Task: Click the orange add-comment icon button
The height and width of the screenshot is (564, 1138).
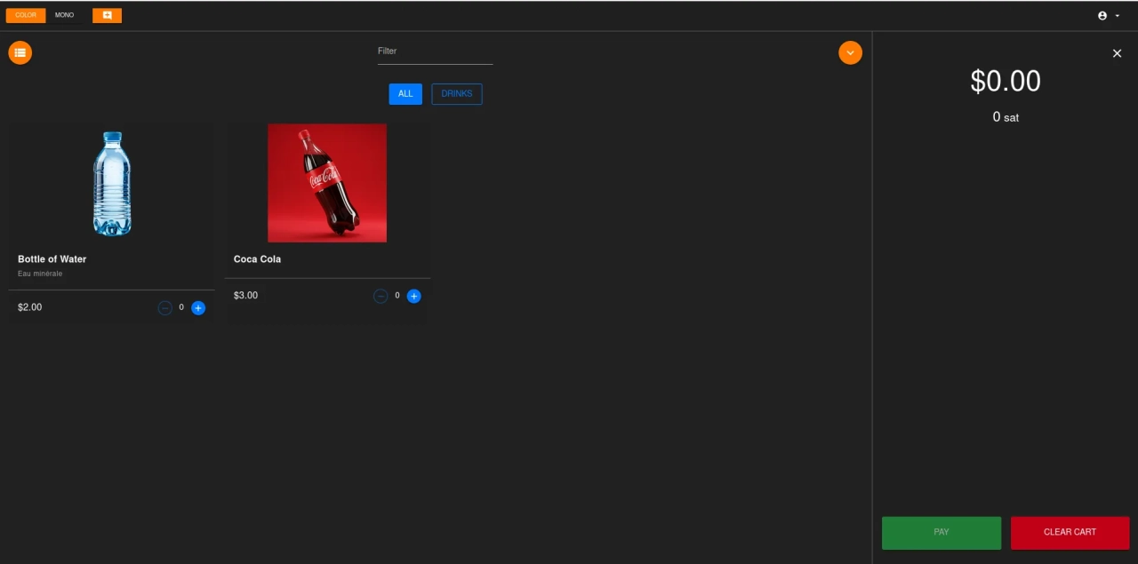Action: (107, 15)
